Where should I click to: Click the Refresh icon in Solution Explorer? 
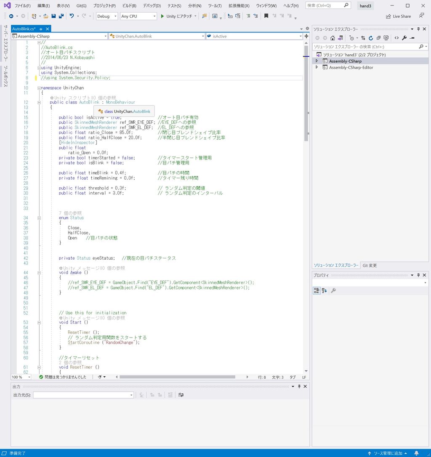371,38
